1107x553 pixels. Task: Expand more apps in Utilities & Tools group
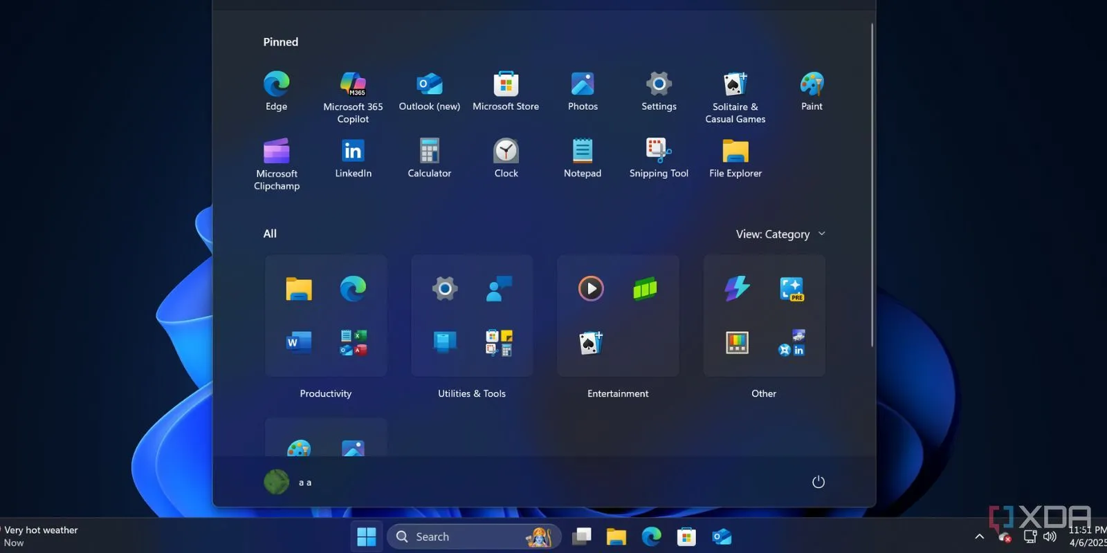[499, 342]
